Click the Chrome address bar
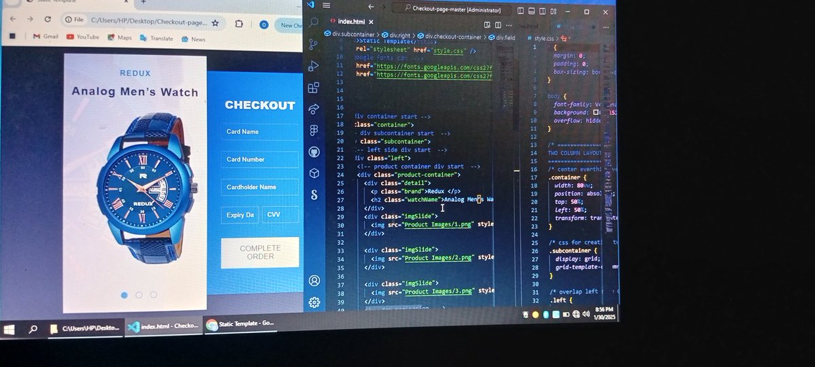This screenshot has width=815, height=367. pos(143,22)
